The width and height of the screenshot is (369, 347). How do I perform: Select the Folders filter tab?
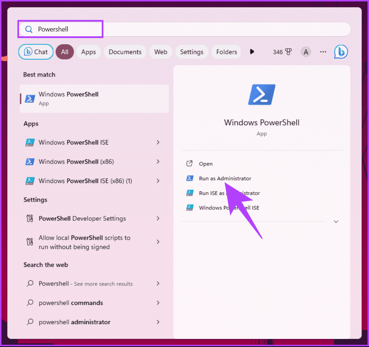point(226,52)
